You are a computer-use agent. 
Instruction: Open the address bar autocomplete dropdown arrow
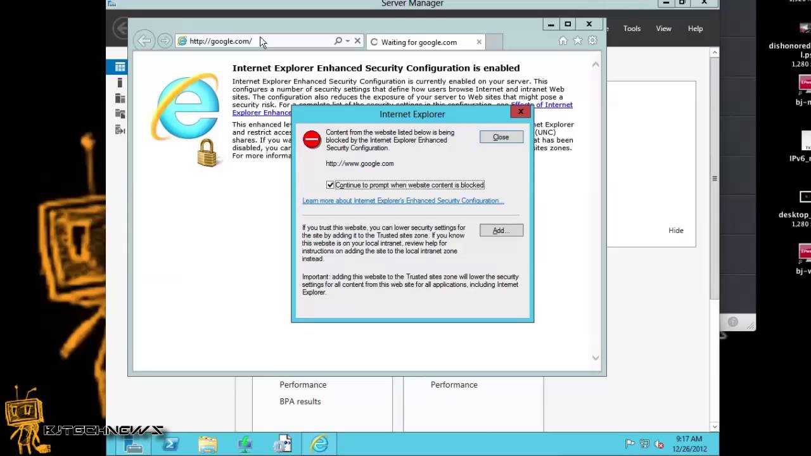tap(347, 41)
